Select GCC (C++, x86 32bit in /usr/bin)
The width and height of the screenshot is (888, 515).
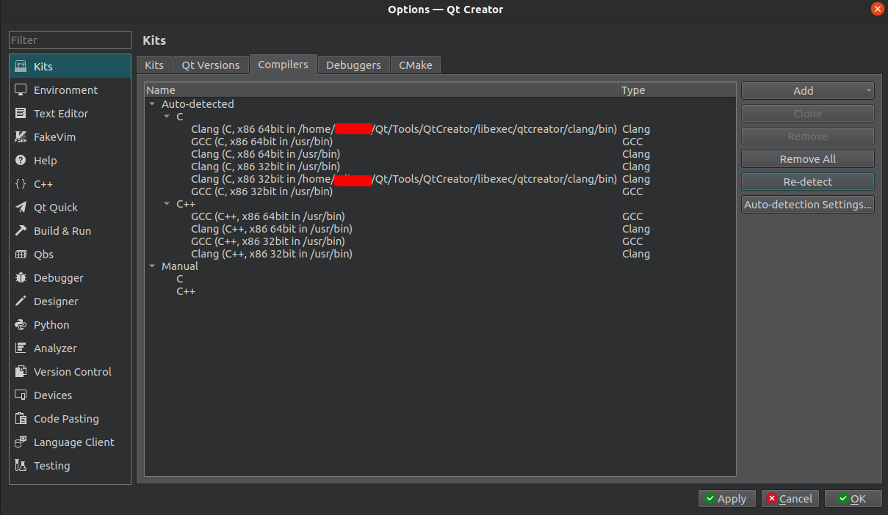click(x=268, y=241)
